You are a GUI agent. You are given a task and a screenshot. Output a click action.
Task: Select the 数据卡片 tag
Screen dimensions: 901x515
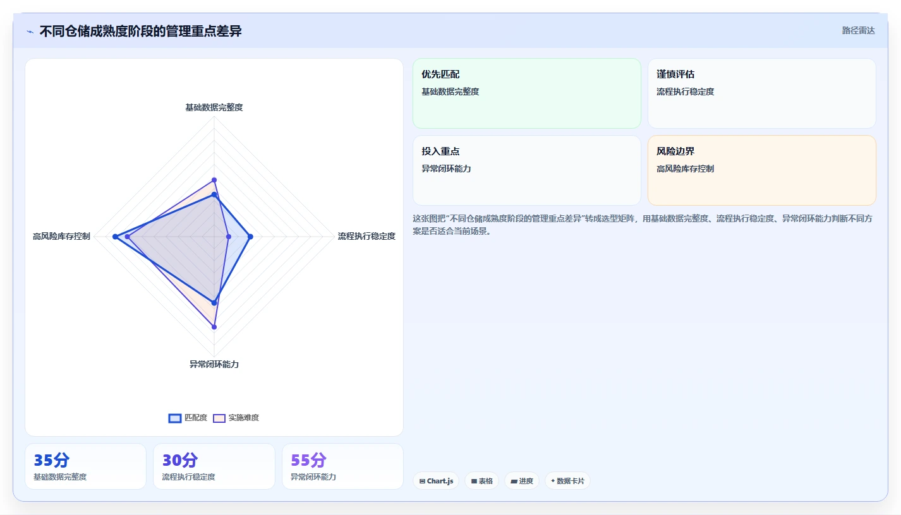[567, 481]
